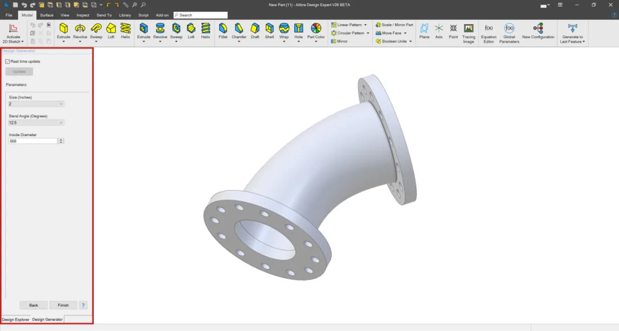Screen dimensions: 619x331
Task: Switch to the Inspect ribbon tab
Action: 83,15
